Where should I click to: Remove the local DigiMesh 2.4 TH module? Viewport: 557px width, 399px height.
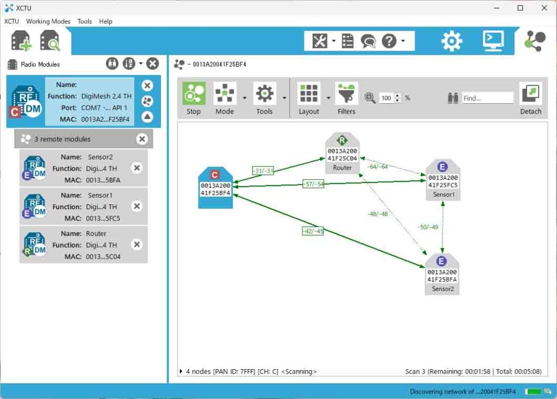click(x=147, y=85)
